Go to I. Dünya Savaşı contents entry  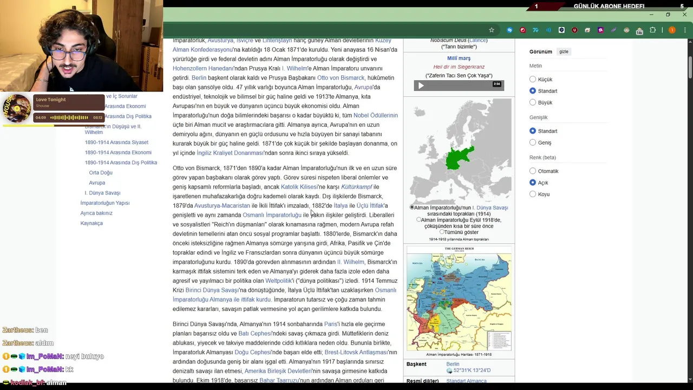(102, 193)
